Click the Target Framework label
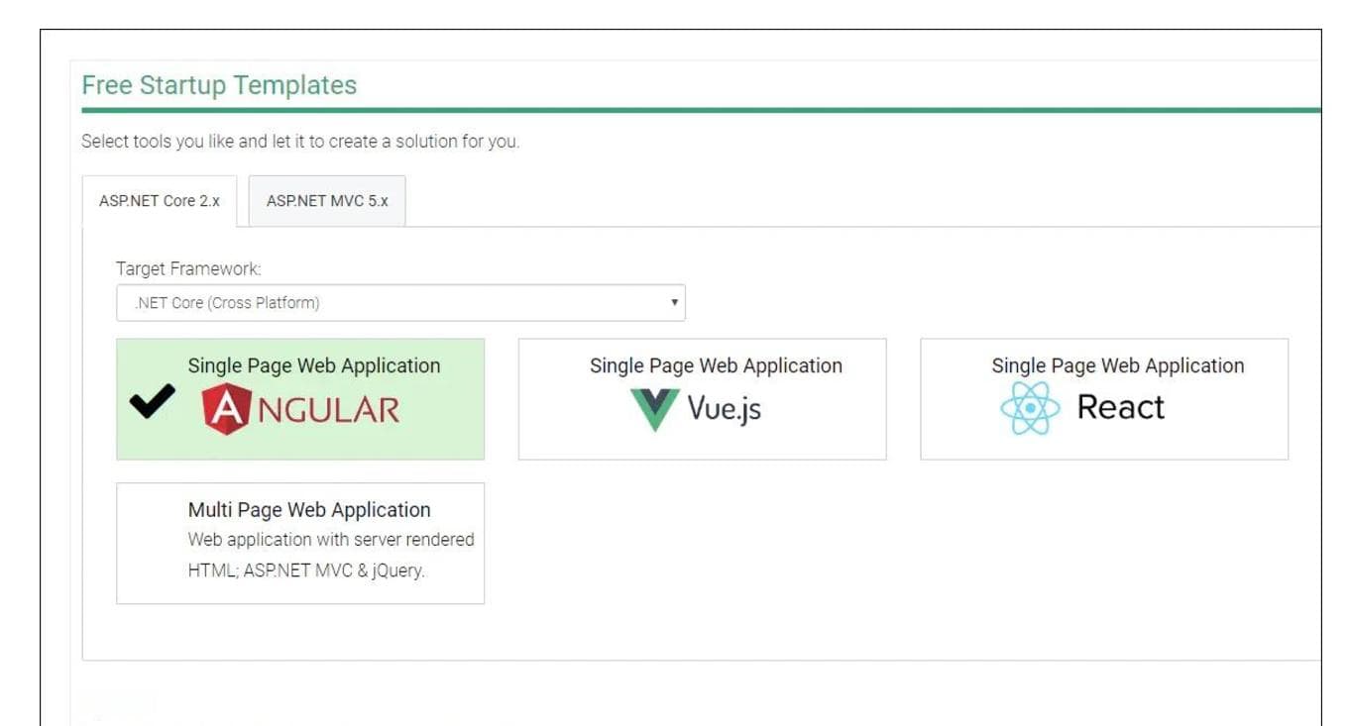The height and width of the screenshot is (726, 1349). 188,268
